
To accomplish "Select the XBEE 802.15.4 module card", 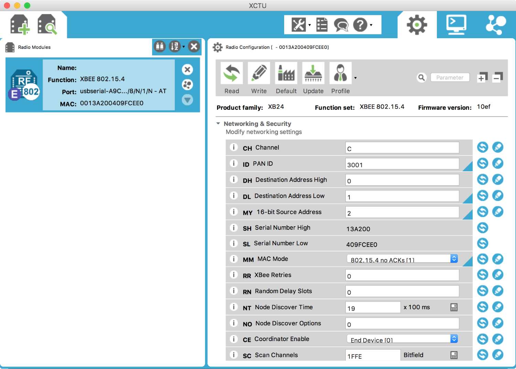I will pyautogui.click(x=103, y=85).
